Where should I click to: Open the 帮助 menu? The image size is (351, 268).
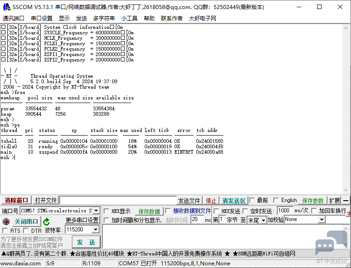coord(149,19)
